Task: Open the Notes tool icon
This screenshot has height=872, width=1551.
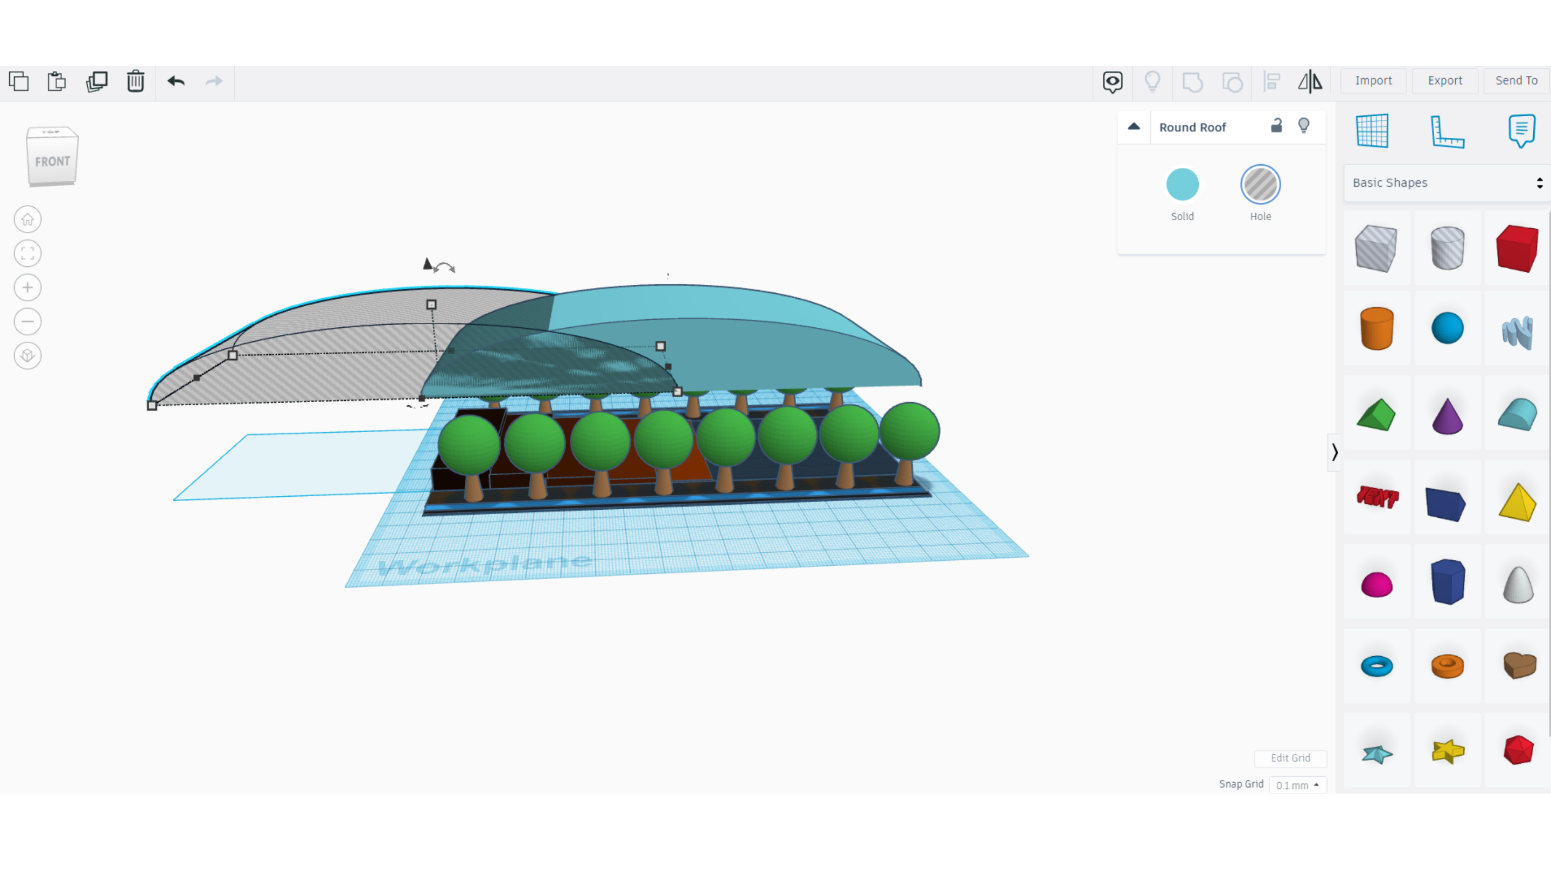Action: tap(1521, 131)
